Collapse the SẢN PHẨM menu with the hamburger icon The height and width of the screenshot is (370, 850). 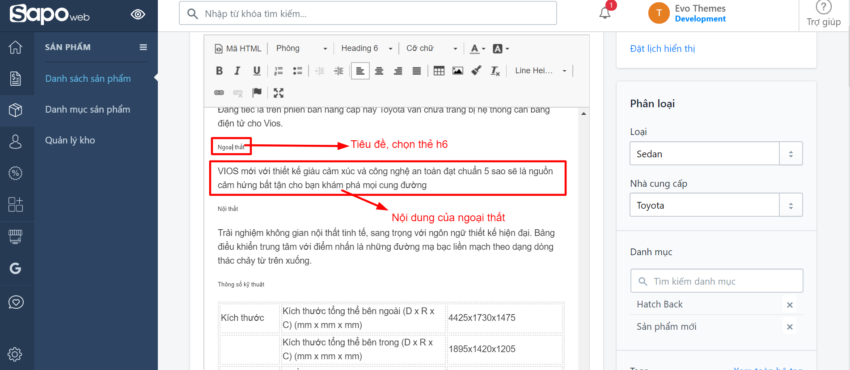tap(144, 47)
